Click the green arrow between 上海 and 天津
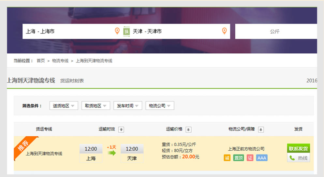 pos(112,153)
